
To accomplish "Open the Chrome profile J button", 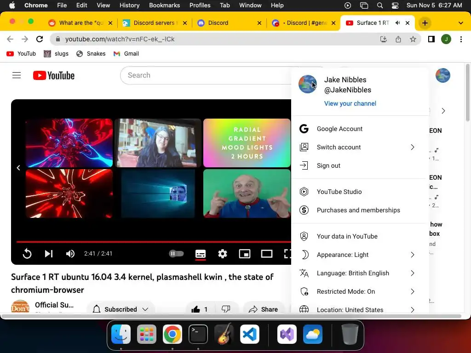I will tap(446, 39).
